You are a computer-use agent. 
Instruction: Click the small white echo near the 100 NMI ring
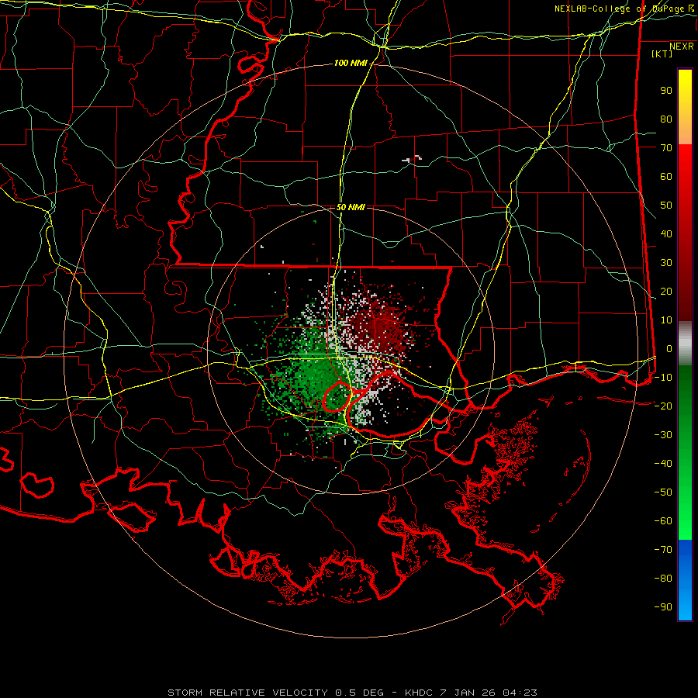[411, 159]
